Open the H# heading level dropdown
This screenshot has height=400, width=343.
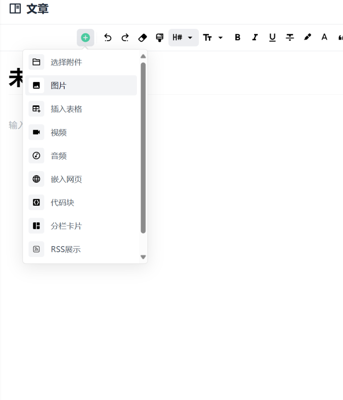[183, 38]
